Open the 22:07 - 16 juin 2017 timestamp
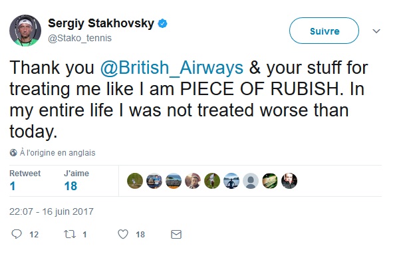399x256 pixels. pyautogui.click(x=51, y=211)
